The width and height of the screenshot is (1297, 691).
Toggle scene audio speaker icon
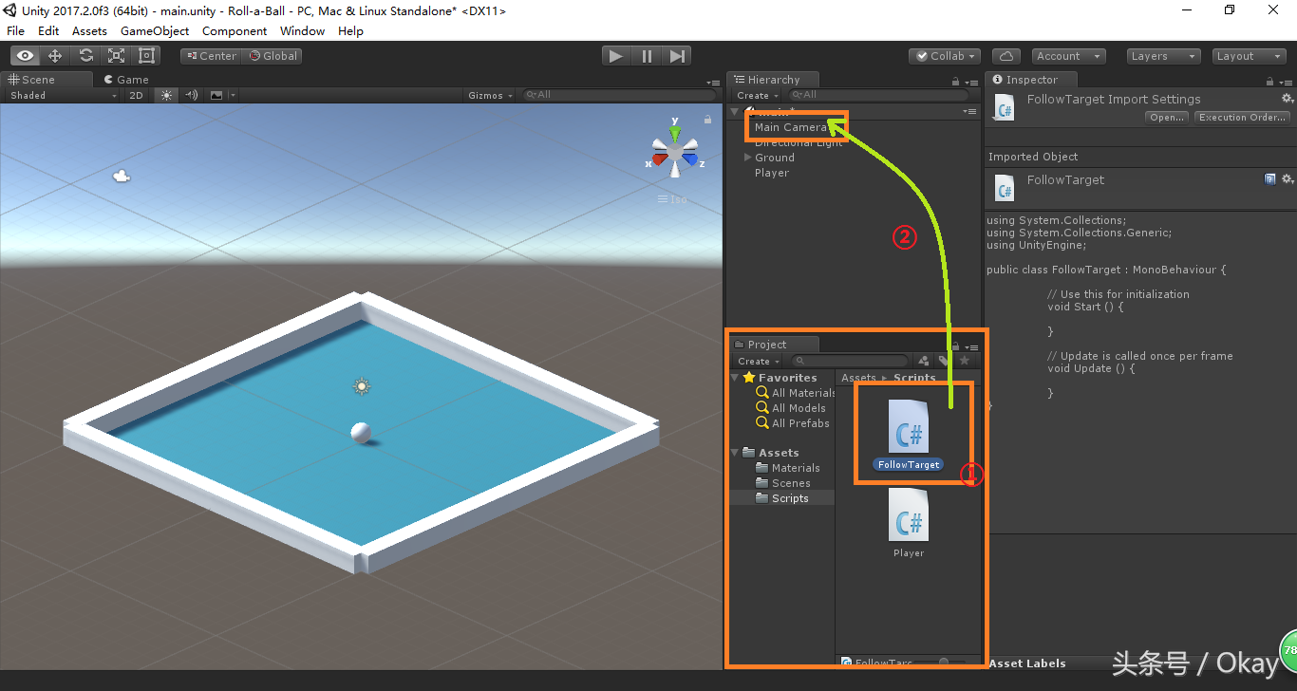191,95
